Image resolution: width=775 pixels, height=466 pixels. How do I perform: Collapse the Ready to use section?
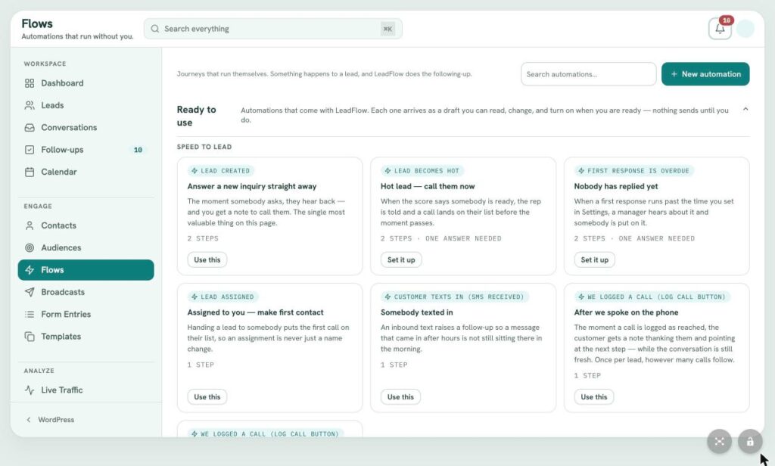[x=745, y=109]
